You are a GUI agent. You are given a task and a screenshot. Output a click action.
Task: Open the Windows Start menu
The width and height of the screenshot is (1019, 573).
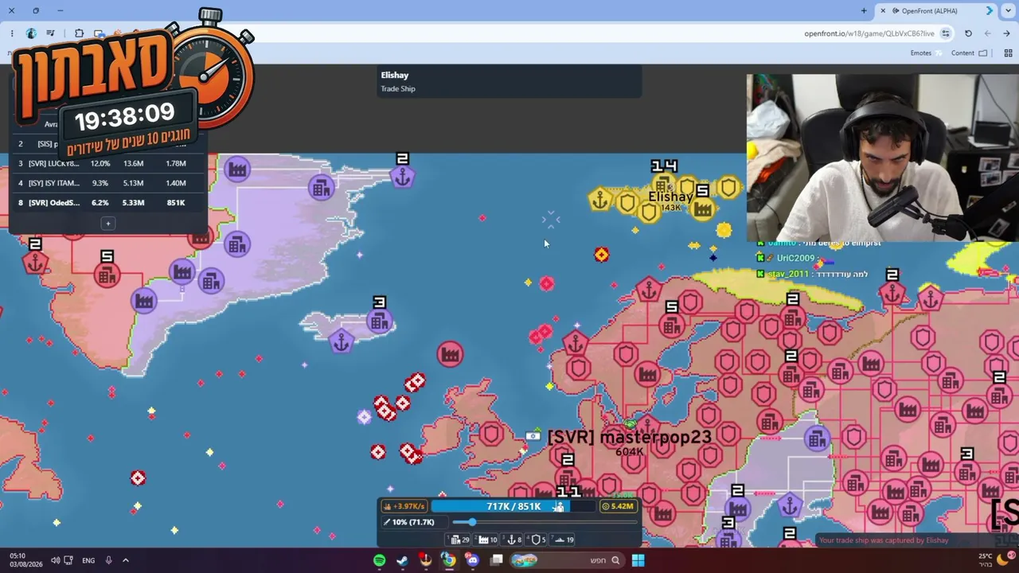[x=638, y=560]
